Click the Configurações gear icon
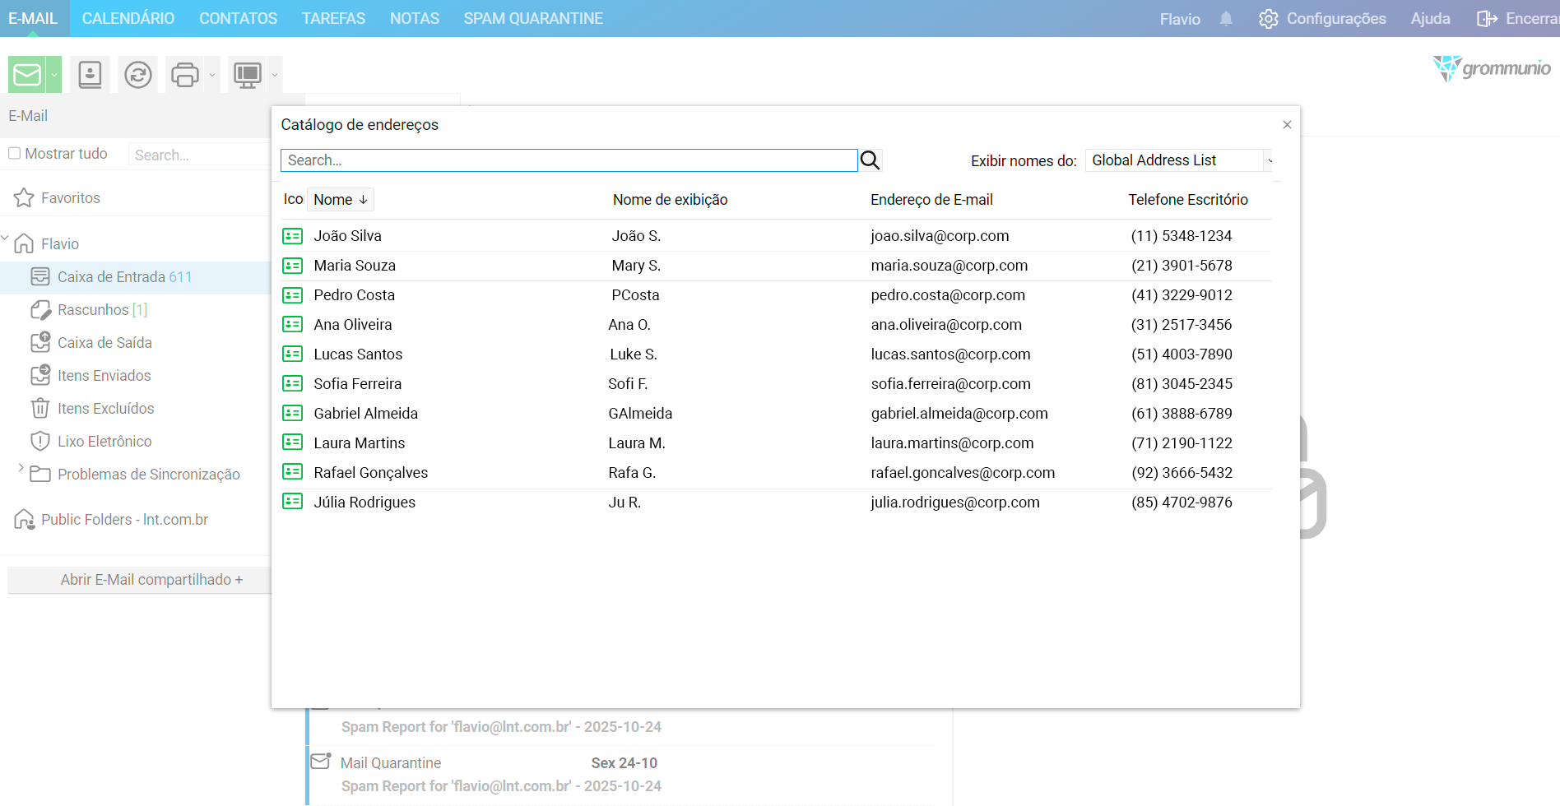The height and width of the screenshot is (806, 1560). click(x=1268, y=19)
